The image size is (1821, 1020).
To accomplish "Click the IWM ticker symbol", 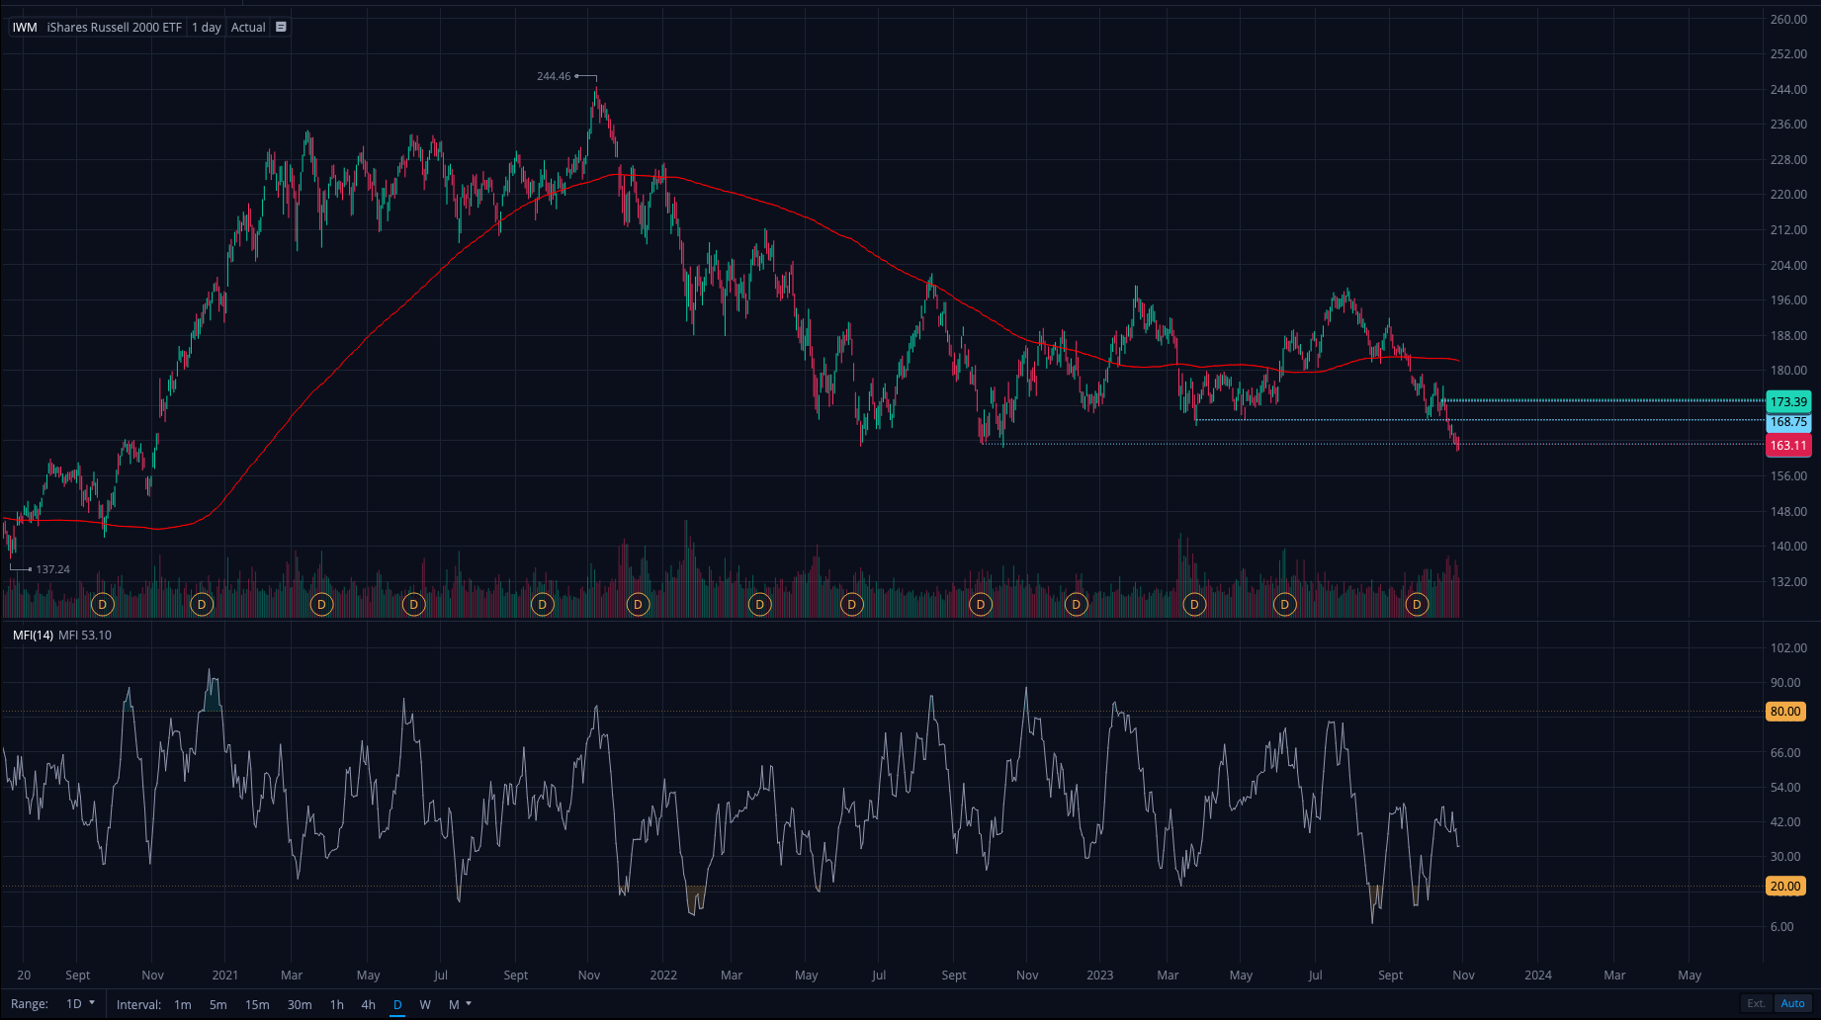I will [25, 27].
